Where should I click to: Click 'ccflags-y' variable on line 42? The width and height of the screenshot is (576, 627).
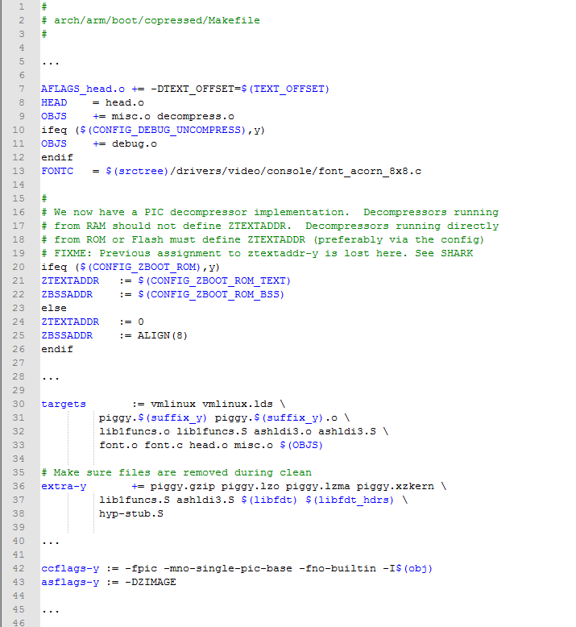pos(70,568)
